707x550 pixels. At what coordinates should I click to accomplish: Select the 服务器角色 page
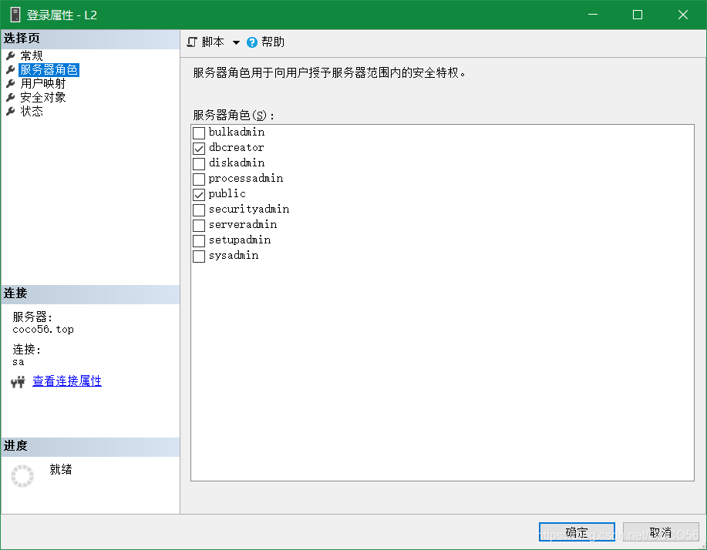(x=49, y=70)
